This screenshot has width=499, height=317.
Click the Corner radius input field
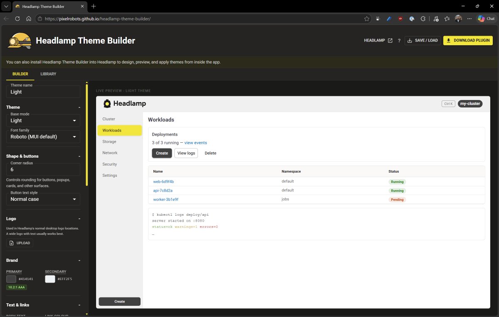(43, 169)
